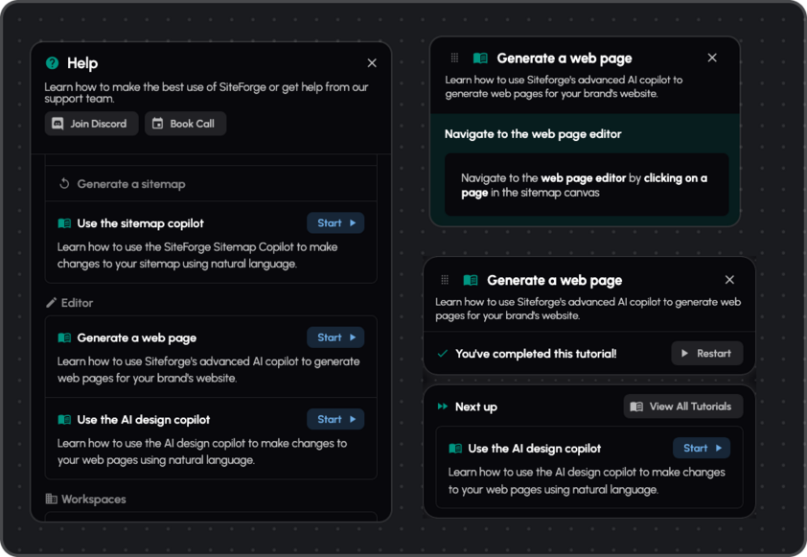Click the pencil icon beside the Editor heading
This screenshot has height=557, width=807.
click(x=50, y=302)
